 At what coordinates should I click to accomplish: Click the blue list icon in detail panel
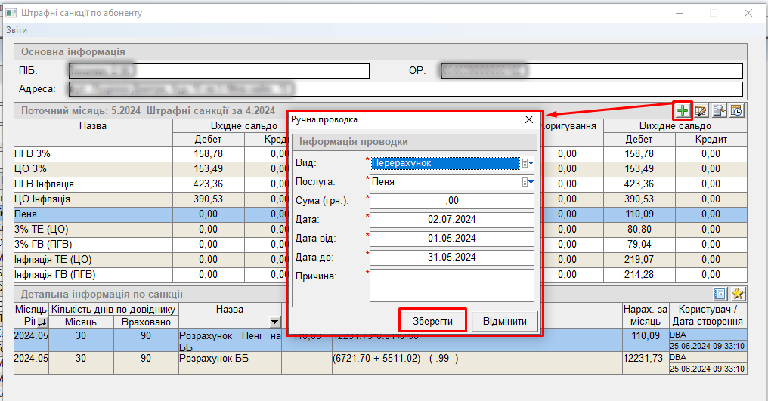tap(720, 295)
